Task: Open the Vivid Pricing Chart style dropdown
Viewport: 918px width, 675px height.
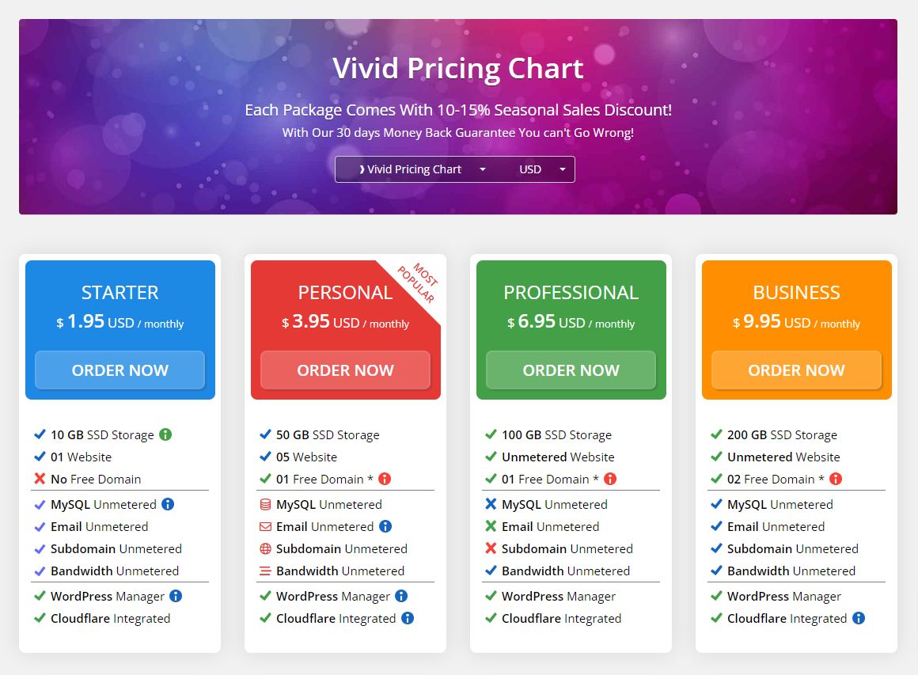Action: tap(420, 169)
